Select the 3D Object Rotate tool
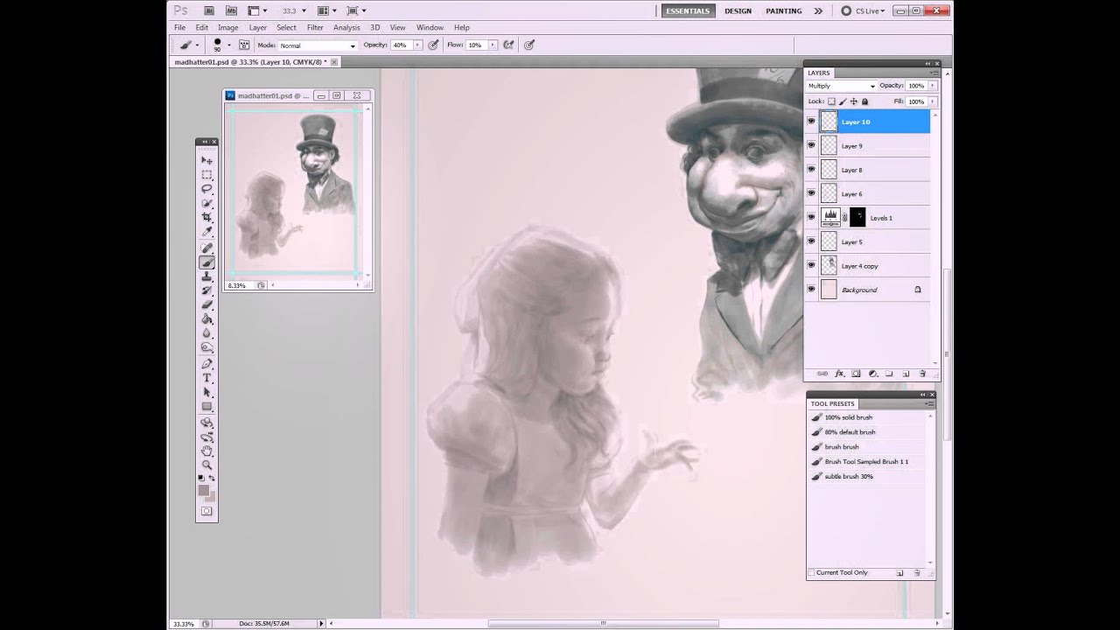 (x=206, y=422)
